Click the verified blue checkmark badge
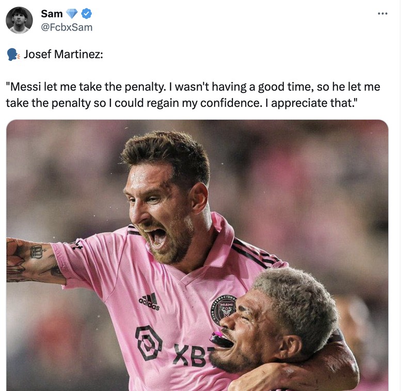 pyautogui.click(x=86, y=14)
